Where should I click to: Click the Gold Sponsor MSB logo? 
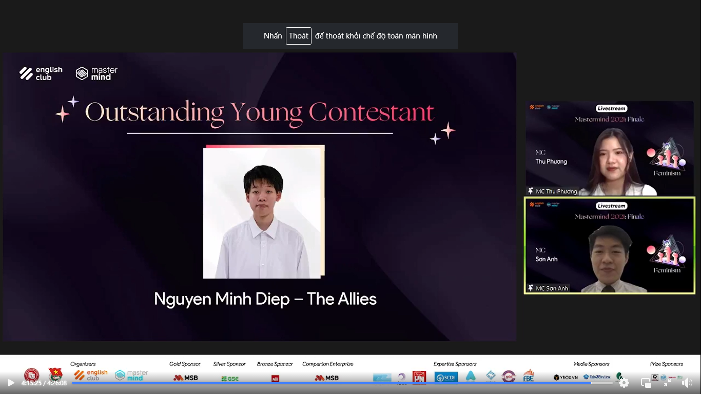[x=186, y=378]
